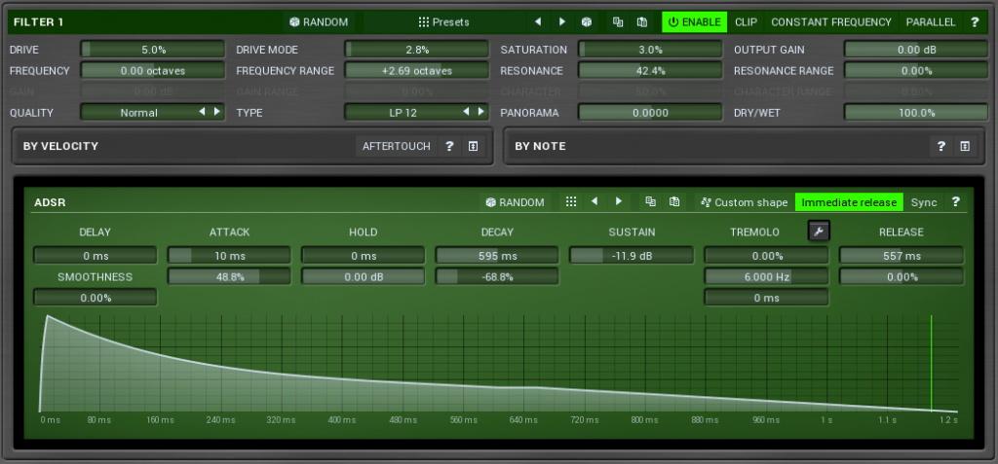The height and width of the screenshot is (464, 998).
Task: Go to previous Filter 1 preset arrow
Action: click(x=538, y=22)
